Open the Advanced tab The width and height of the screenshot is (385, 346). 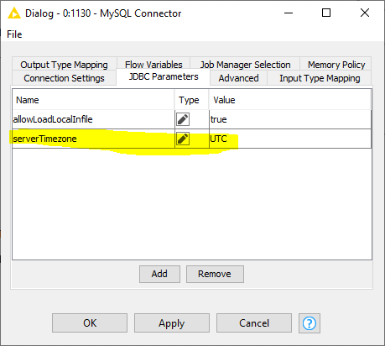[x=238, y=78]
